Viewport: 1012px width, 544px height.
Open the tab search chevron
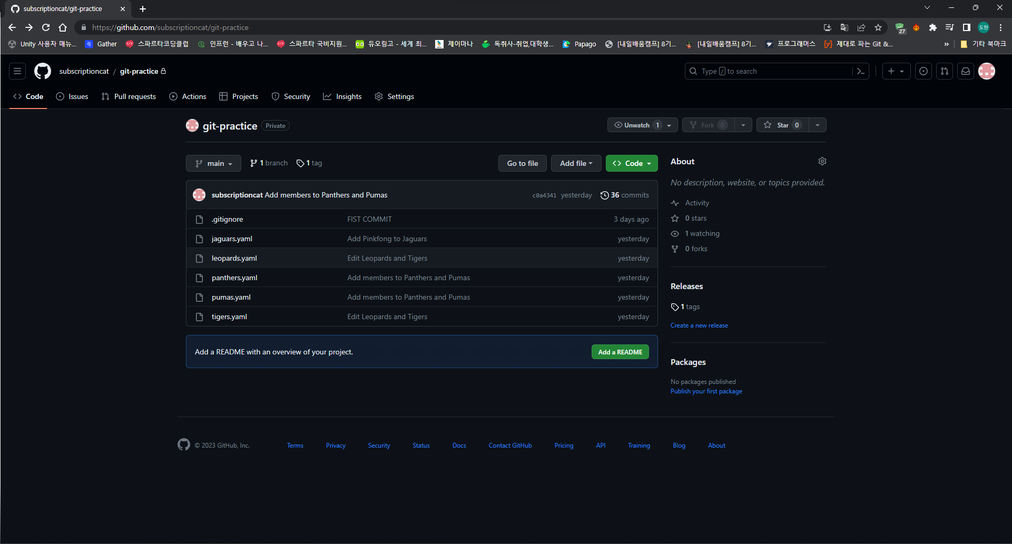point(927,7)
